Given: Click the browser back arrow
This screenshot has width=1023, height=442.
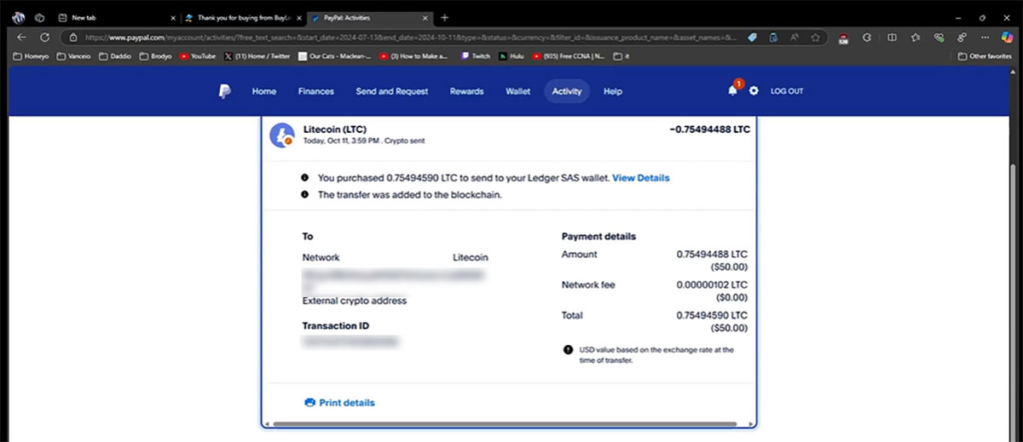Looking at the screenshot, I should point(21,37).
